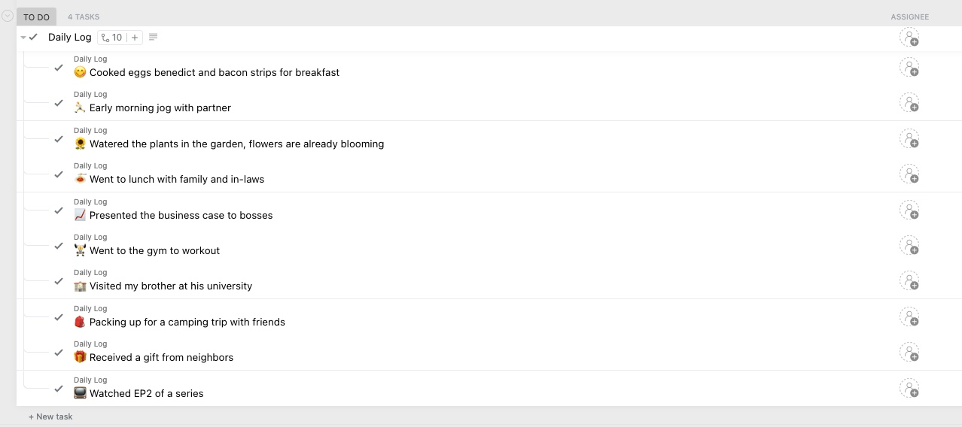Open the Visited my brother at university subtask
962x427 pixels.
click(x=171, y=286)
